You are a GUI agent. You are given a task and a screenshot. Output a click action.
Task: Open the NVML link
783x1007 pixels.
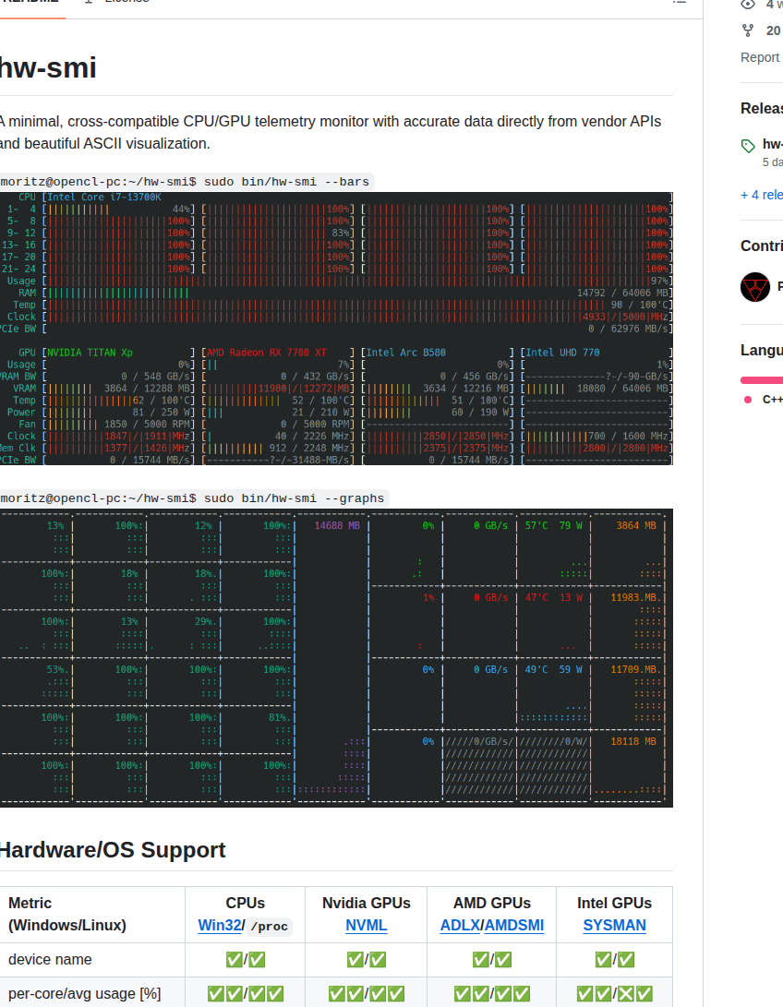pos(367,926)
